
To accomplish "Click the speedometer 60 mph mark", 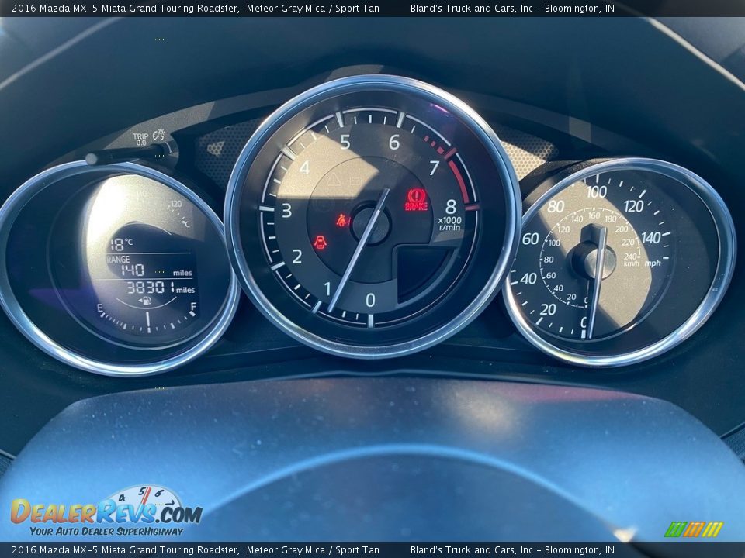I will tap(530, 239).
